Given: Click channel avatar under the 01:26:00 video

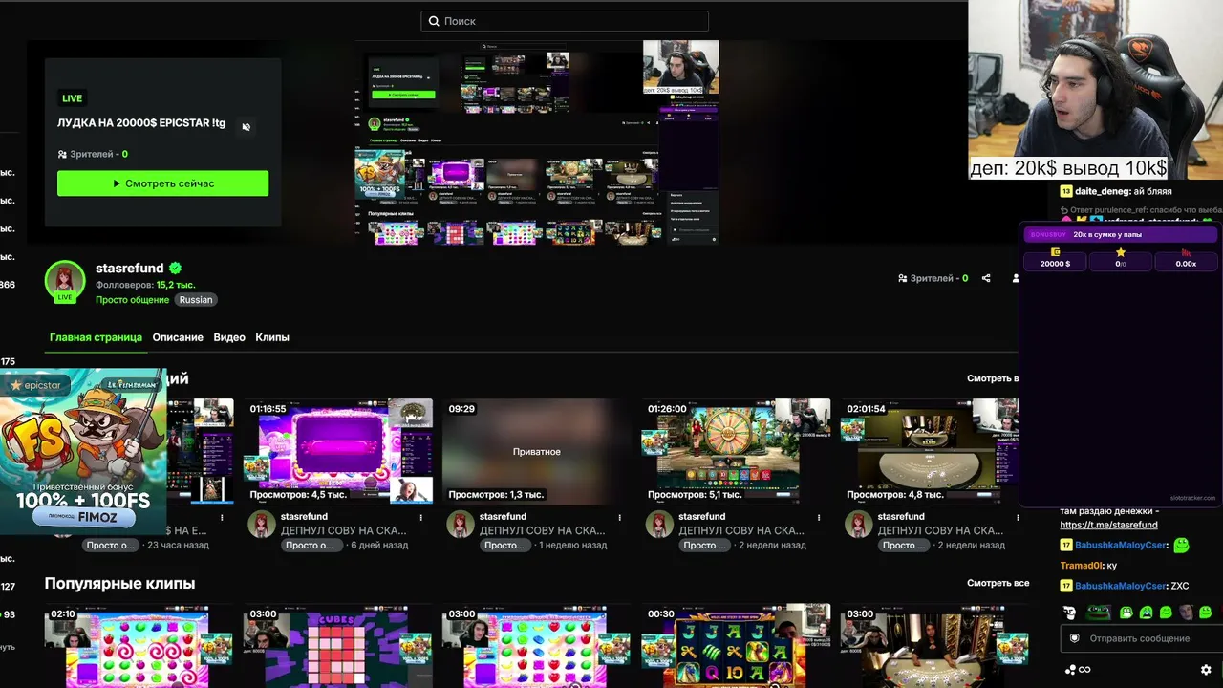Looking at the screenshot, I should pos(659,524).
